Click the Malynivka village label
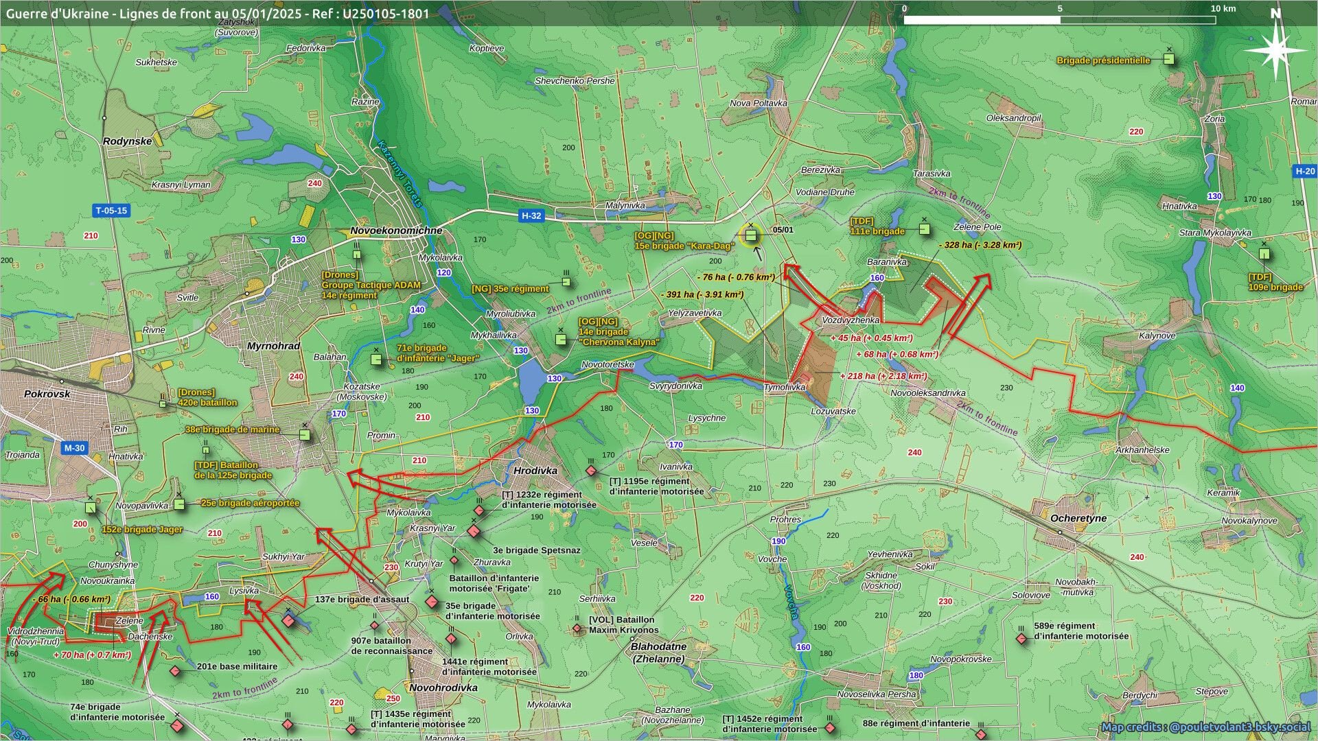The width and height of the screenshot is (1318, 741). (x=625, y=205)
